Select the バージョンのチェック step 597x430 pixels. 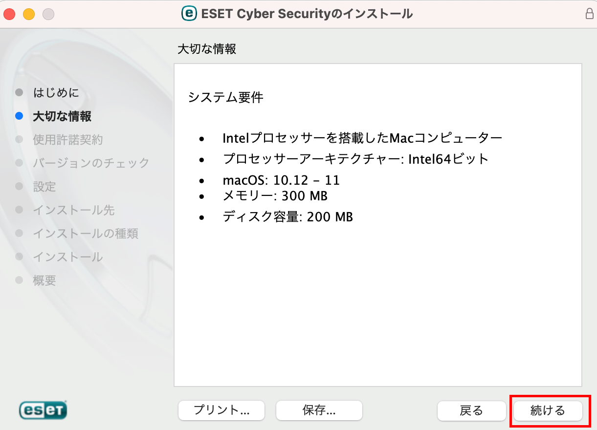click(91, 163)
